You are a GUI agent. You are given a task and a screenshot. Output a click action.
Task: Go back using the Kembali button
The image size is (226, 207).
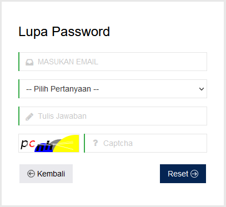click(x=46, y=174)
